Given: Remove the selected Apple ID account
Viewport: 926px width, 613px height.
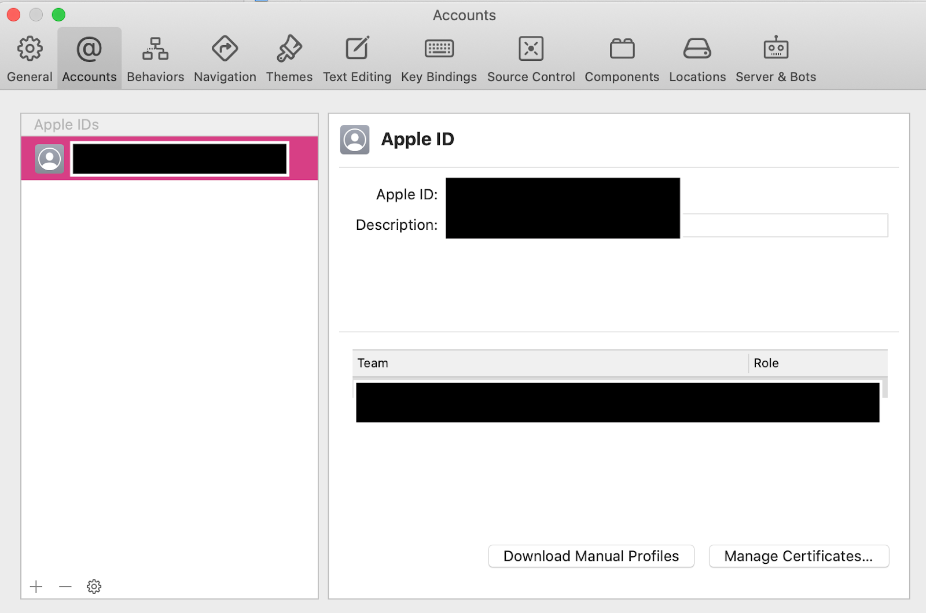Looking at the screenshot, I should pyautogui.click(x=65, y=586).
